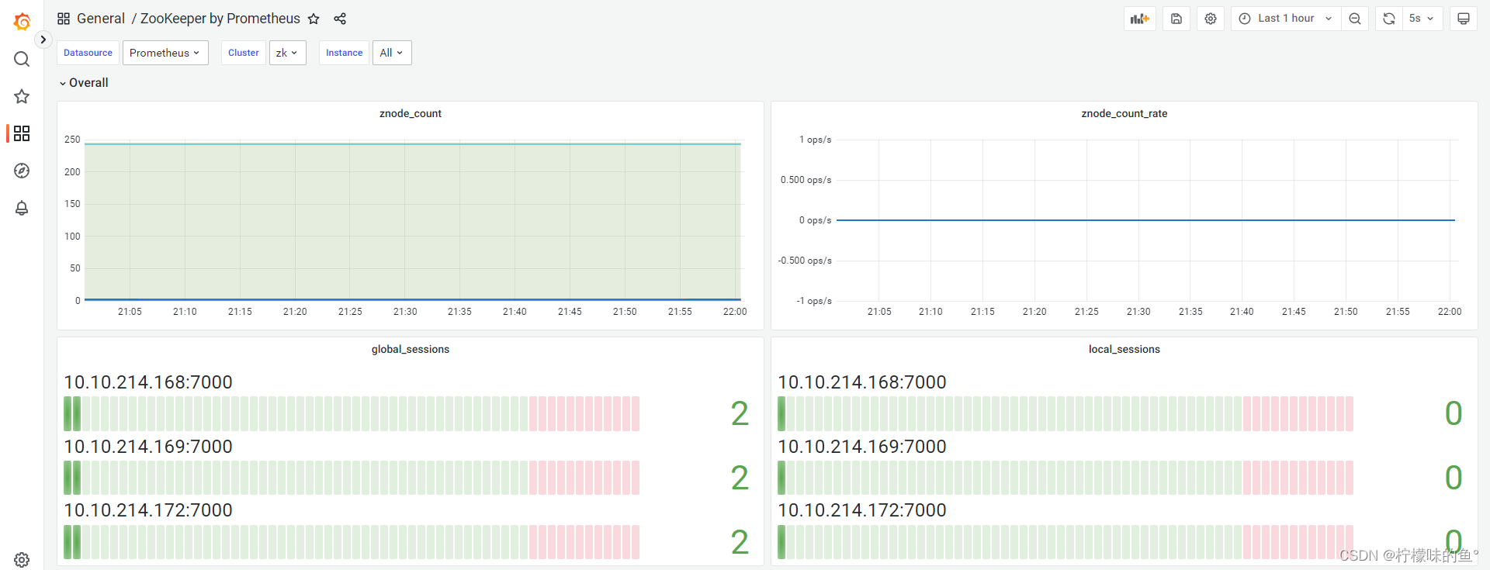
Task: Open the General folder link
Action: click(101, 19)
